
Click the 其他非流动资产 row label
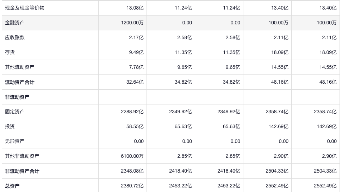click(x=22, y=156)
